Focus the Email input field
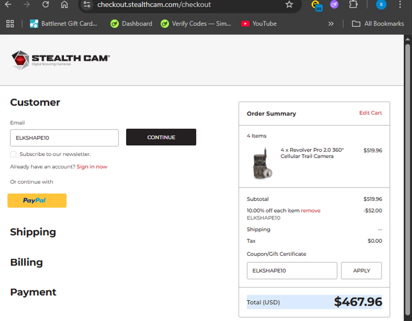Viewport: 412px width, 321px height. (x=64, y=138)
